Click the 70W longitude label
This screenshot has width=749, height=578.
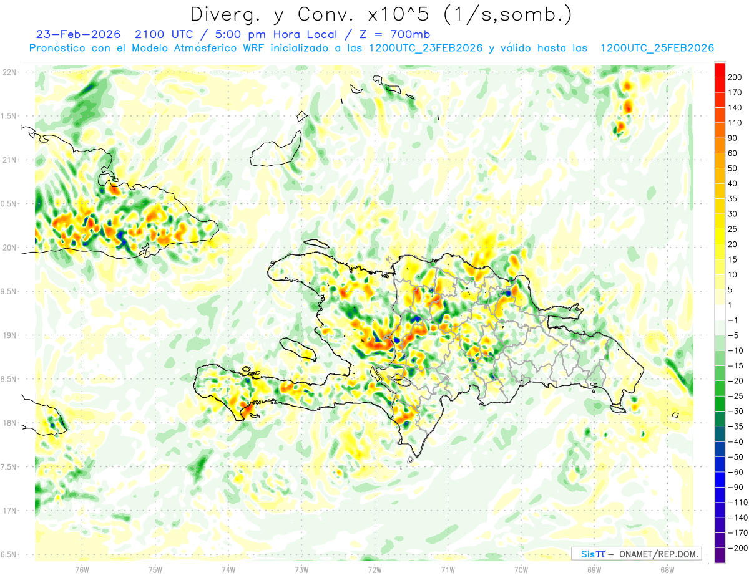coord(521,570)
